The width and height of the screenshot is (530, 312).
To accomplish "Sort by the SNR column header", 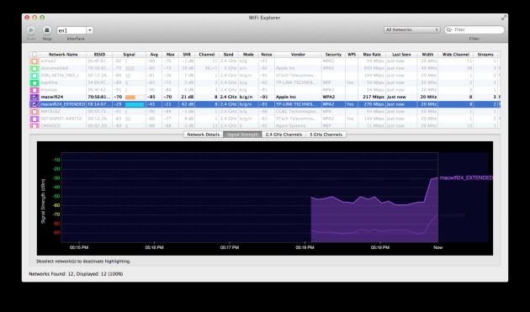I will coord(187,55).
